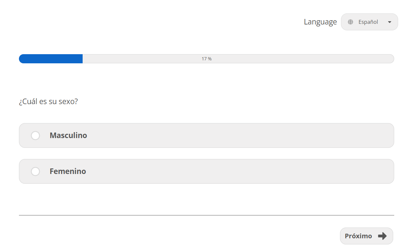404x251 pixels.
Task: Click the 17 % progress label
Action: pyautogui.click(x=206, y=59)
